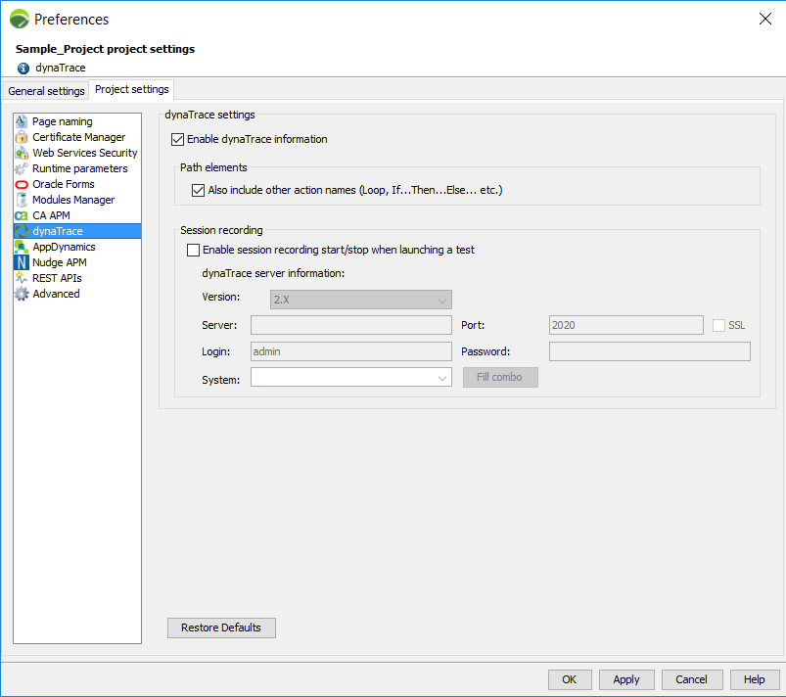Click the Oracle Forms red icon
Image resolution: width=786 pixels, height=697 pixels.
(22, 184)
